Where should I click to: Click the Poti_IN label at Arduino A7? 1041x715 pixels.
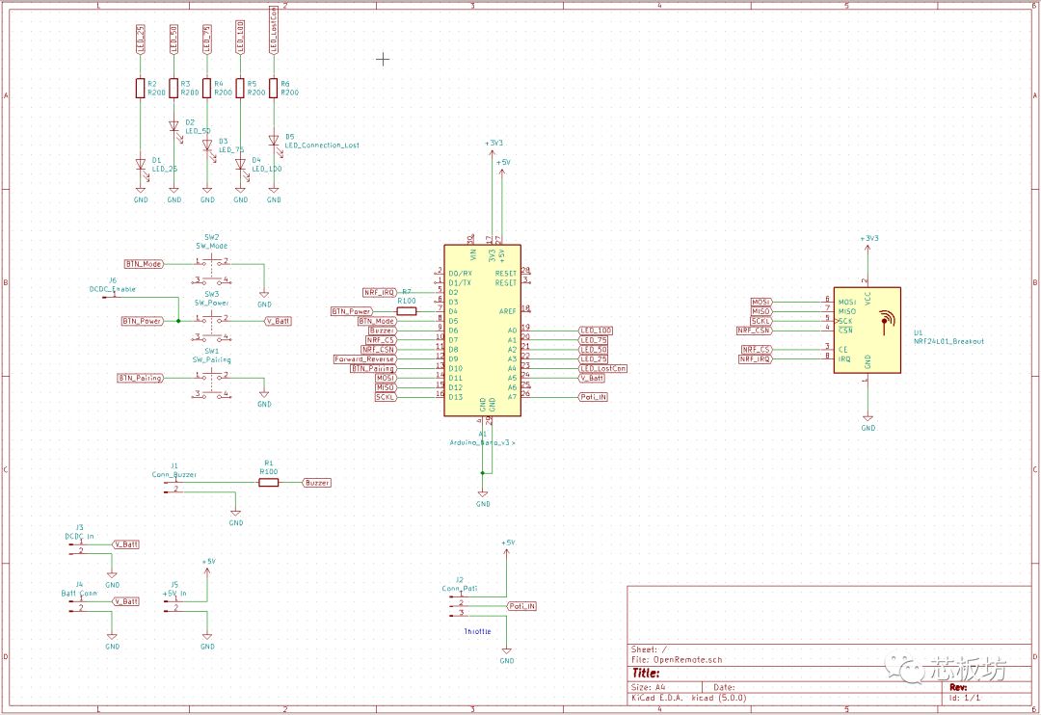tap(593, 397)
